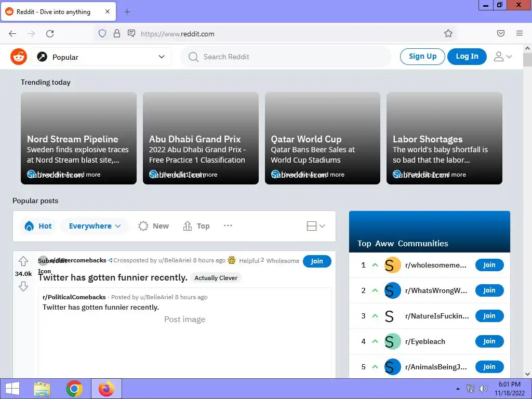Viewport: 532px width, 399px height.
Task: Click the r/NatureIsFuckin... community icon
Action: click(x=390, y=316)
